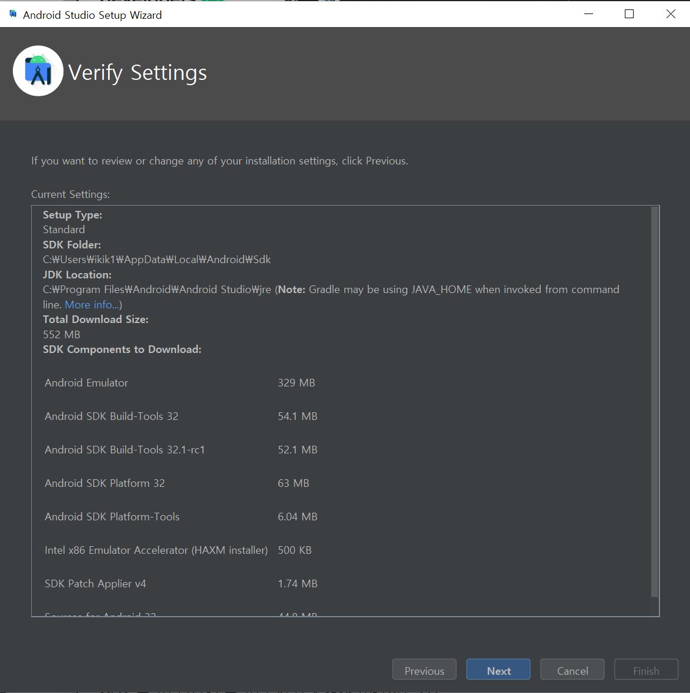Click the 329 MB size value
The width and height of the screenshot is (690, 693).
tap(296, 383)
